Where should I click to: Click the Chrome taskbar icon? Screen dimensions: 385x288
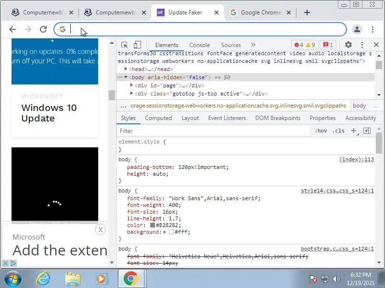130,278
